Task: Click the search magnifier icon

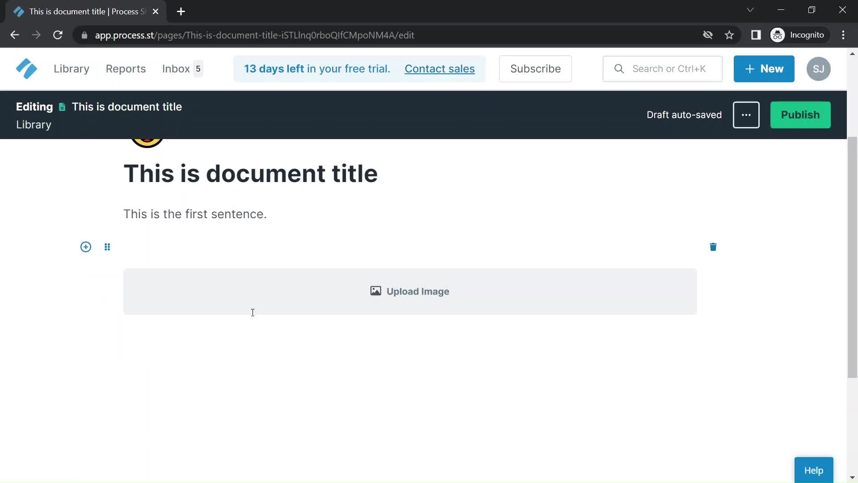Action: tap(619, 68)
